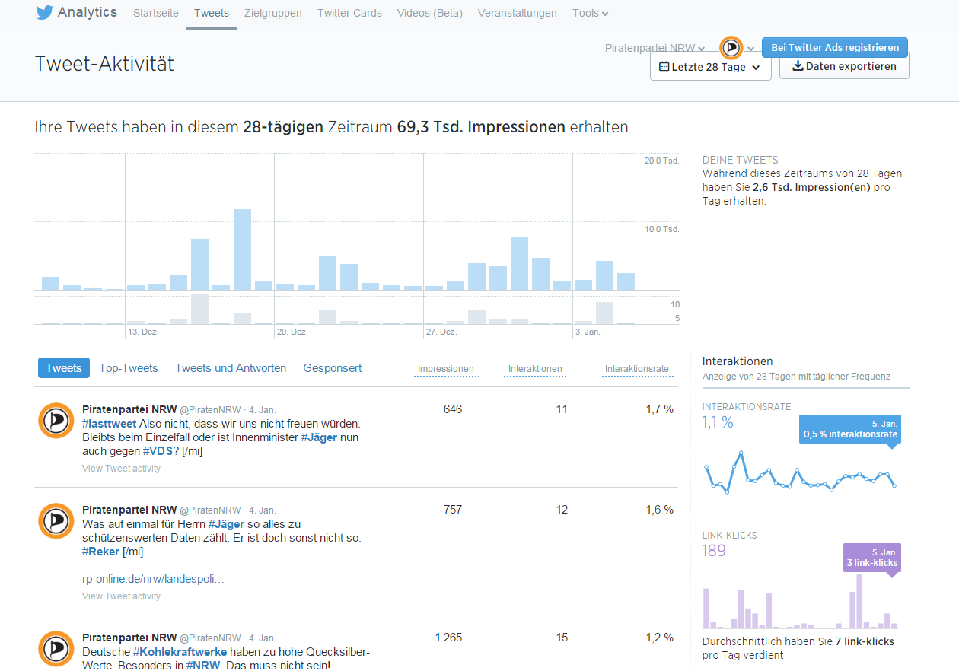Viewport: 959px width, 671px height.
Task: Click #Jäger hashtag in the #lasttweet tweet
Action: pos(320,437)
